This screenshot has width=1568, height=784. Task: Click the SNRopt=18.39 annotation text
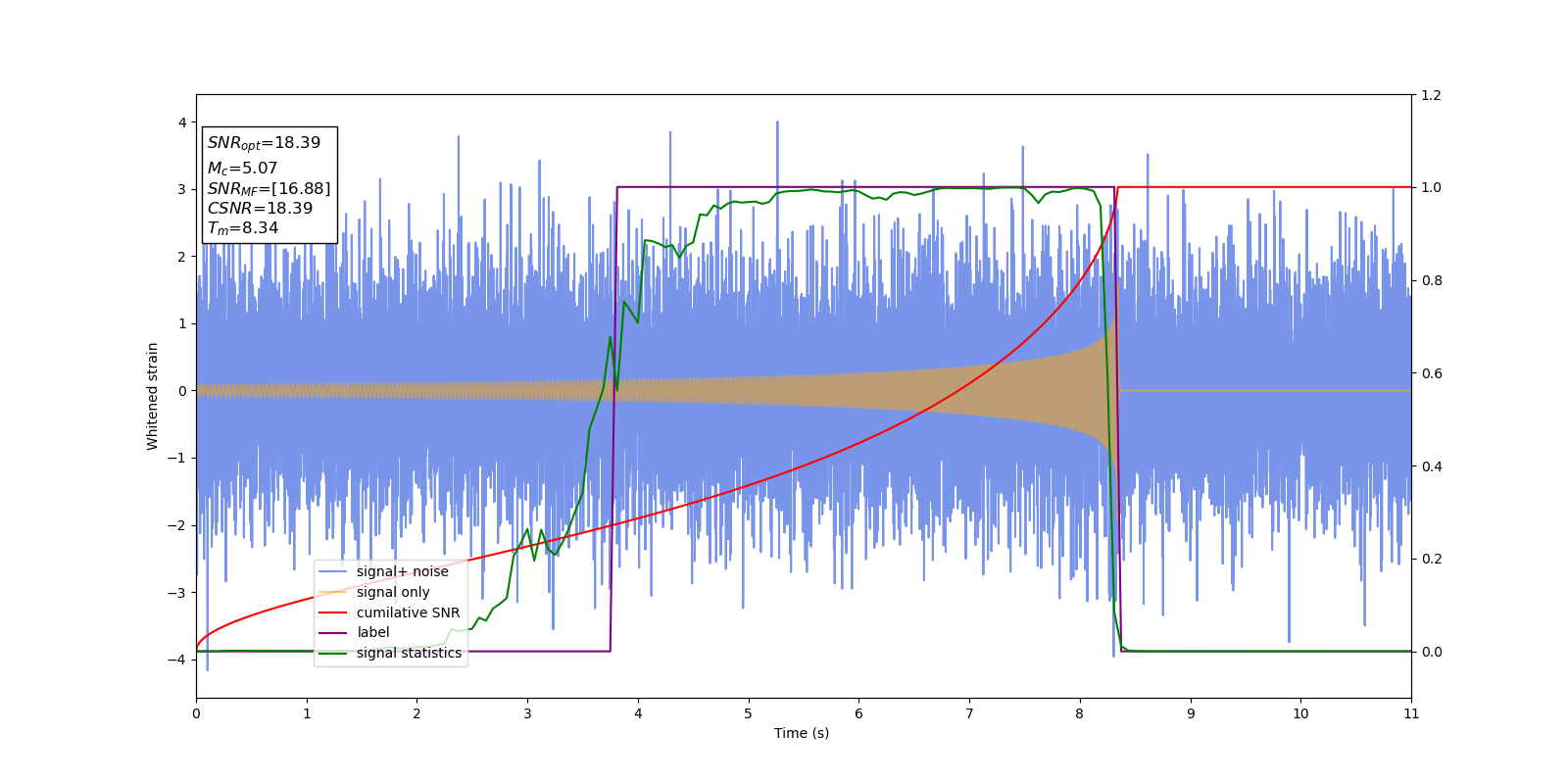point(264,143)
